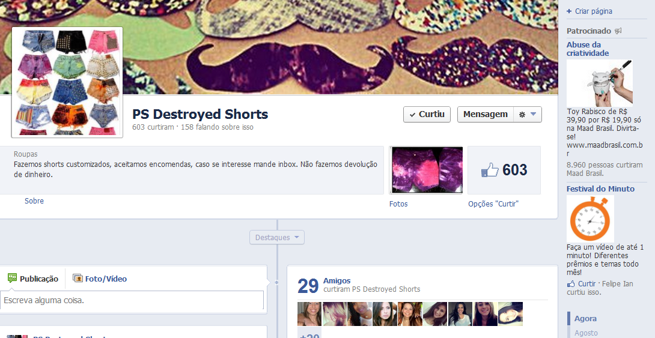Viewport: 655px width, 338px height.
Task: Click the Criar página link
Action: point(593,11)
